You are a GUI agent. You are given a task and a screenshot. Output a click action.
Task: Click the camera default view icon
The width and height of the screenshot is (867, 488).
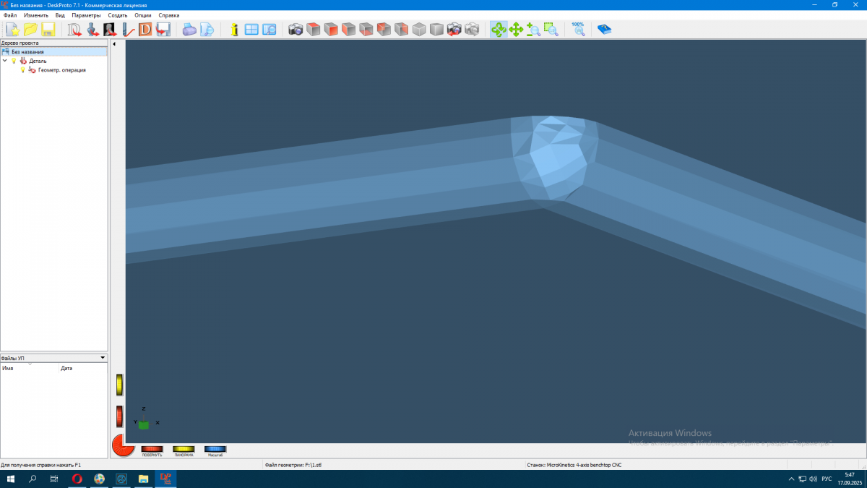(x=296, y=30)
